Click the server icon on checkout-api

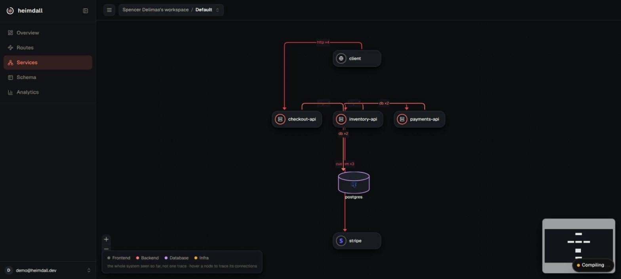(280, 119)
